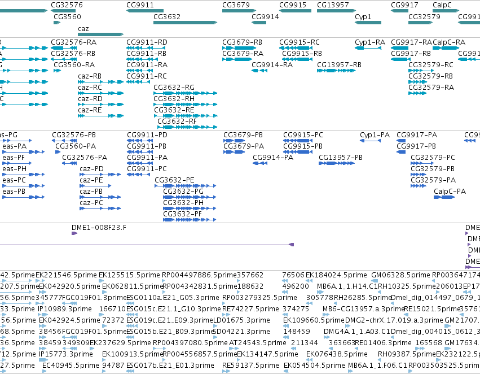This screenshot has height=374, width=480.
Task: Click EST RP004497886.5prime
Action: point(199,275)
